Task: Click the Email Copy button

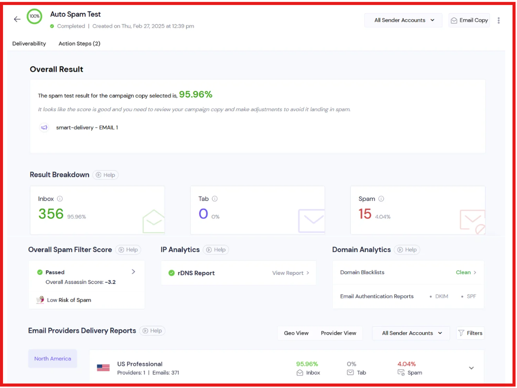Action: click(469, 20)
